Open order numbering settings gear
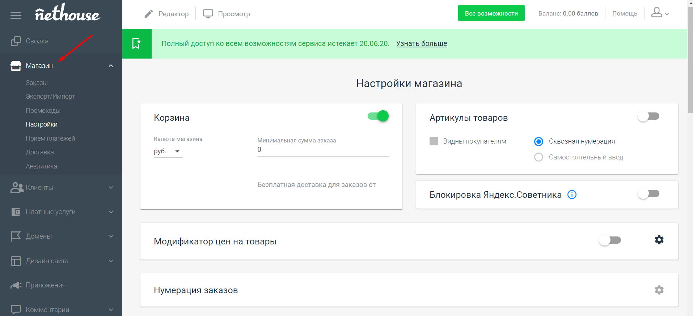693x316 pixels. pyautogui.click(x=659, y=290)
